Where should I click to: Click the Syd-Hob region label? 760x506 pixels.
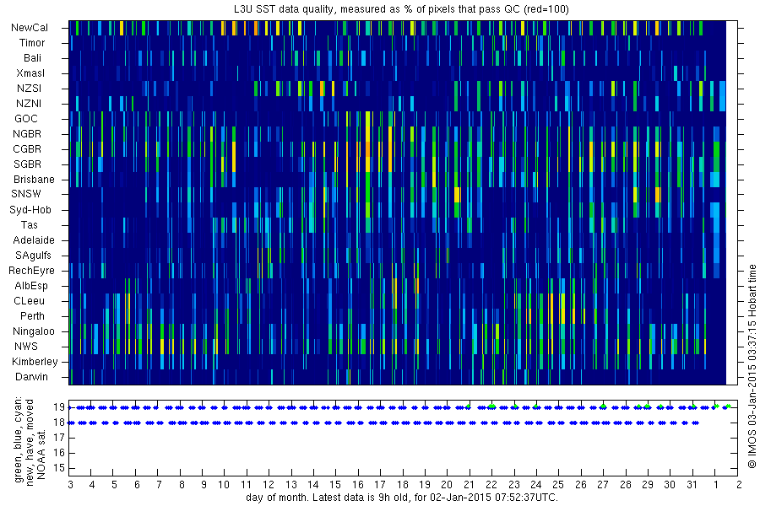pyautogui.click(x=30, y=210)
